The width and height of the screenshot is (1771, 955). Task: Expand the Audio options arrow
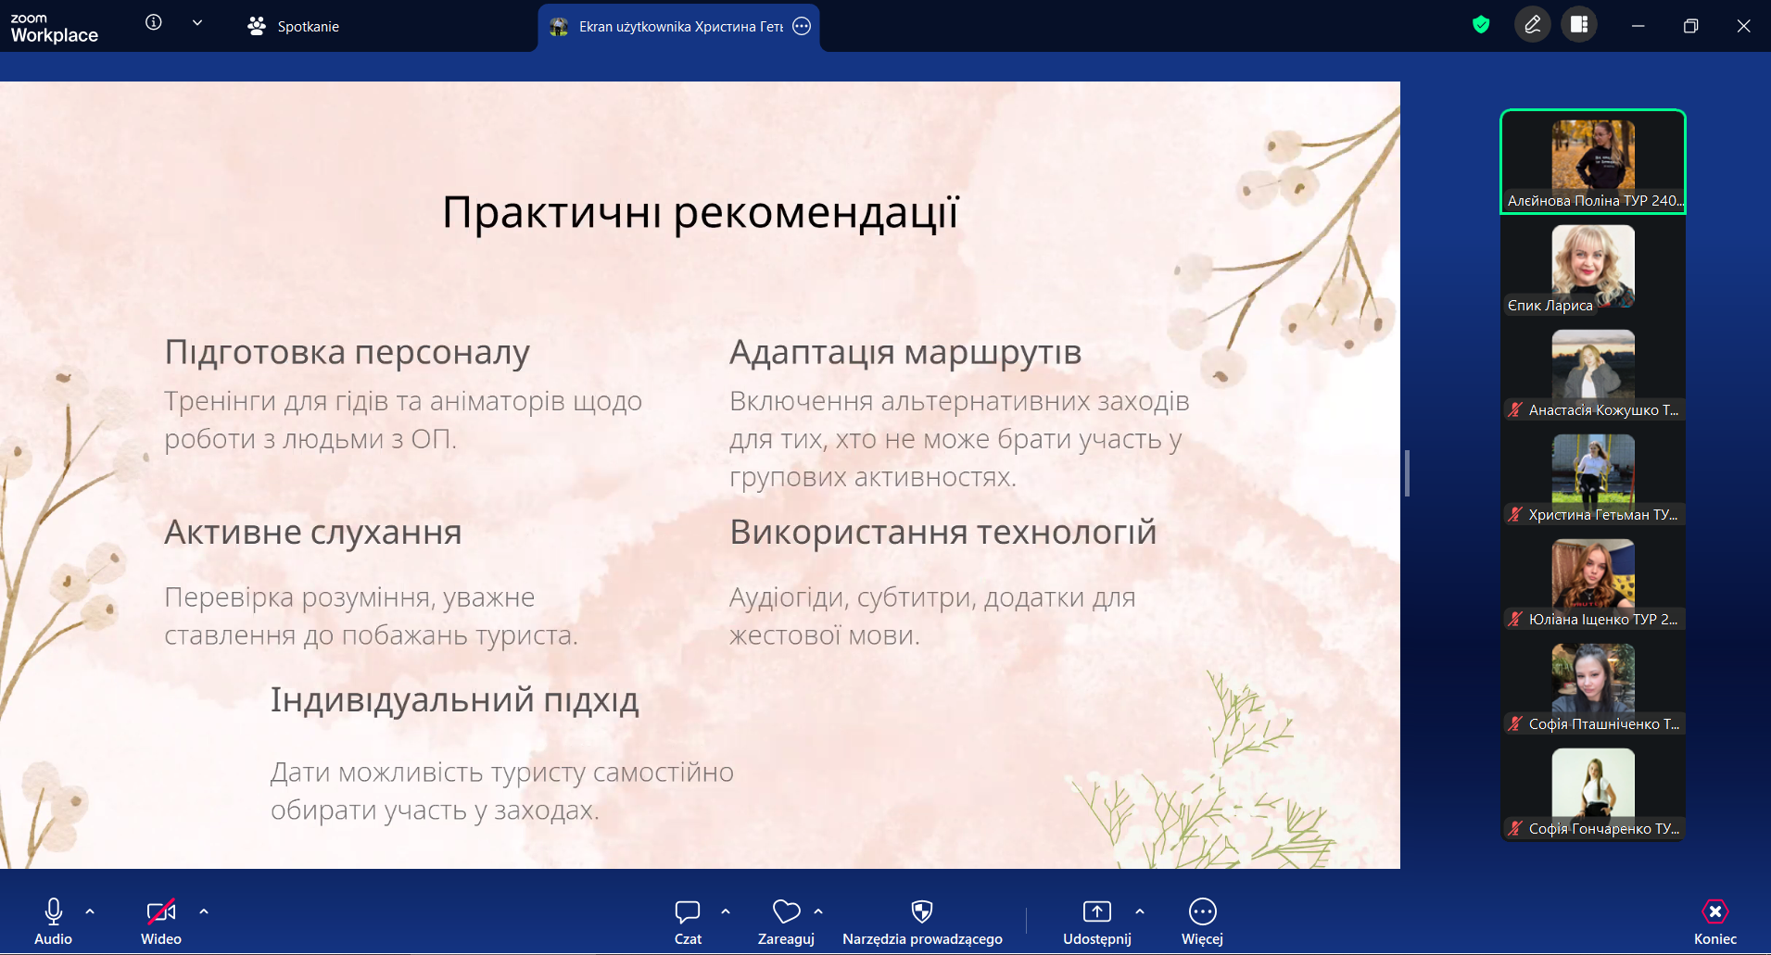pos(90,911)
